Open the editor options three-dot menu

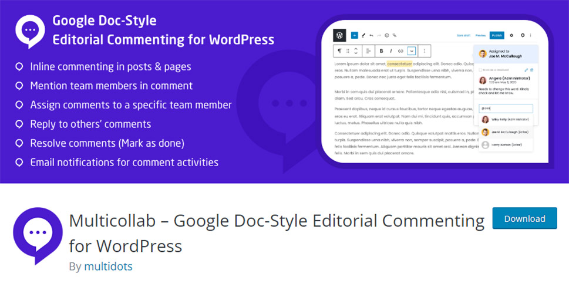point(530,35)
